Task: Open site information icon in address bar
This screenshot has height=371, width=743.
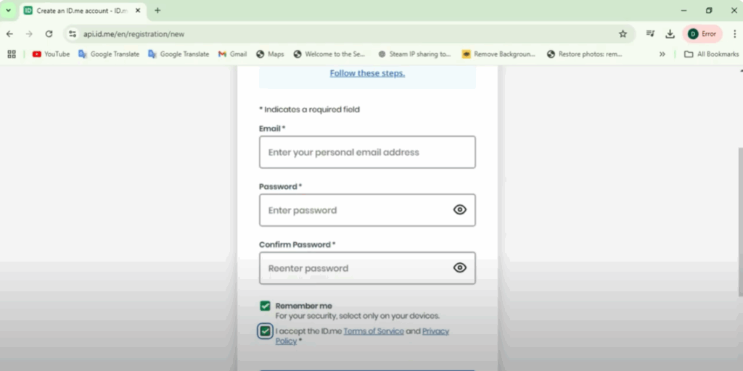Action: coord(73,34)
